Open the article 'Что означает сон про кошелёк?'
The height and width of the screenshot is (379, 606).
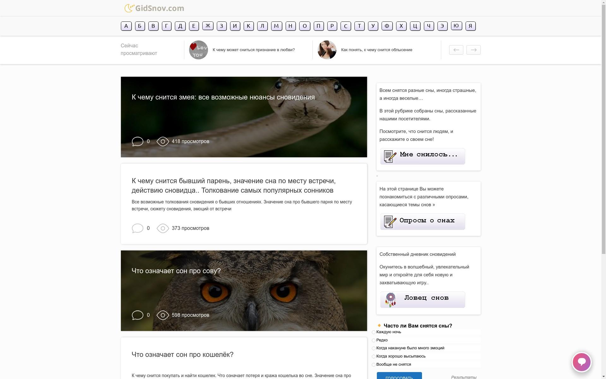[x=182, y=355]
